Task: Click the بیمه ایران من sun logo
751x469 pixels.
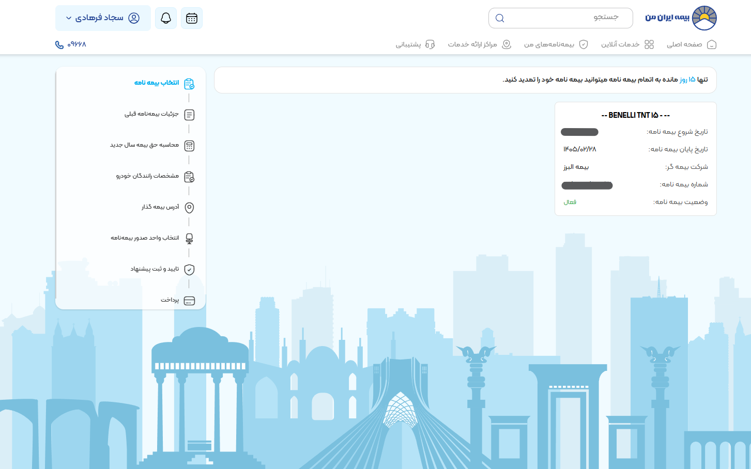Action: [705, 18]
